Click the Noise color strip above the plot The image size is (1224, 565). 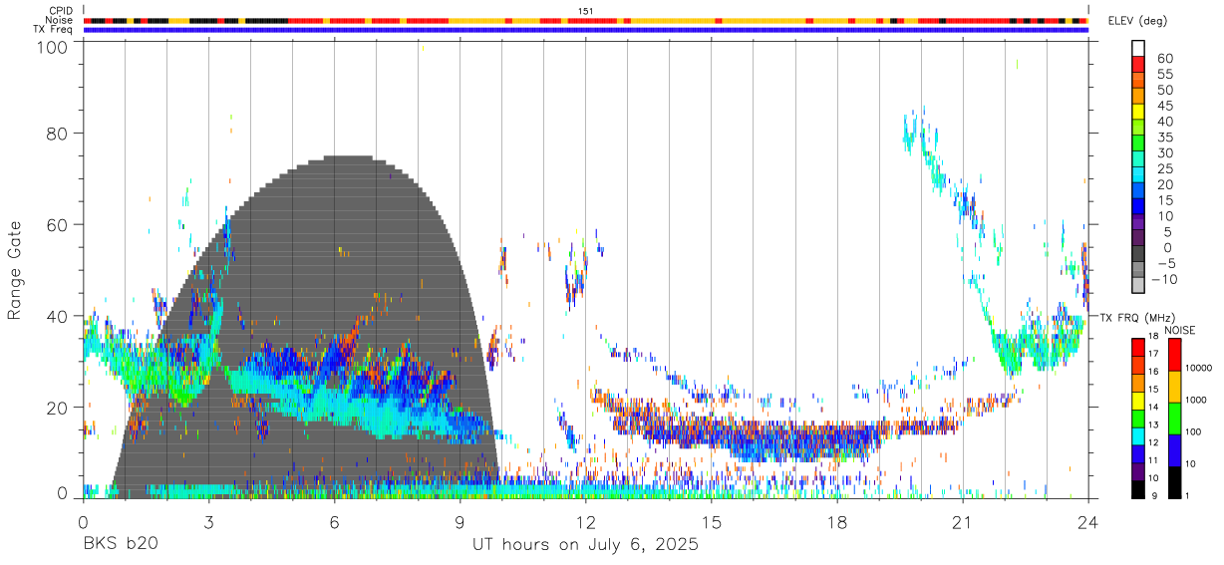tap(586, 20)
